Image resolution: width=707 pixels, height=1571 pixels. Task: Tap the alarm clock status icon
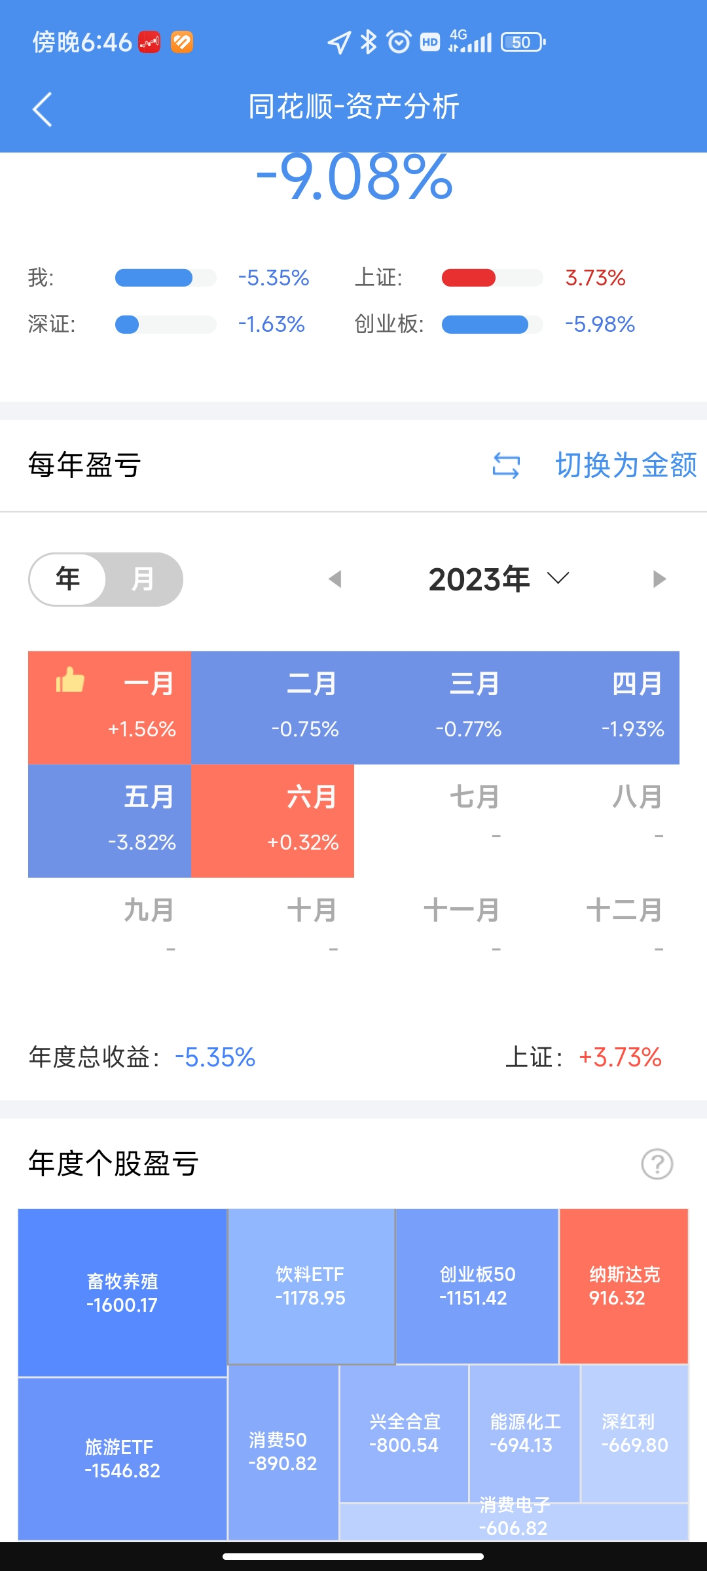pos(399,43)
